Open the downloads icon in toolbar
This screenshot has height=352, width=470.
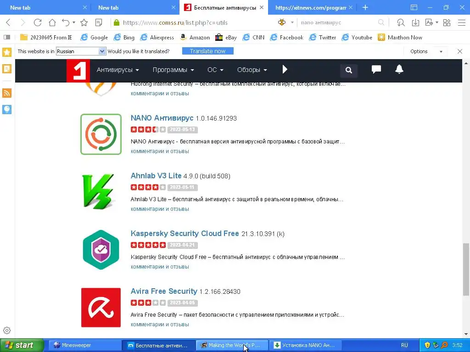415,22
